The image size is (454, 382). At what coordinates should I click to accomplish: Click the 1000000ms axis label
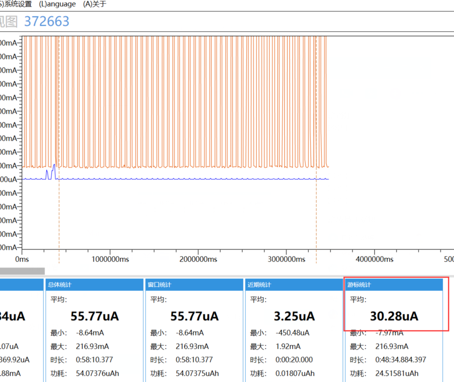(110, 259)
